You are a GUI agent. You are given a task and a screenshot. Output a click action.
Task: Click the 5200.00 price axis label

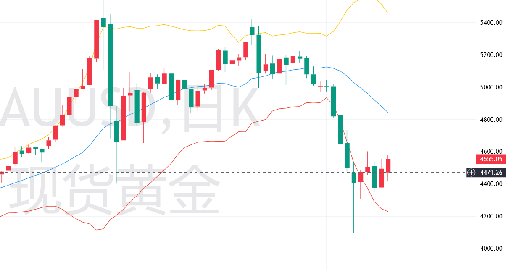click(492, 55)
